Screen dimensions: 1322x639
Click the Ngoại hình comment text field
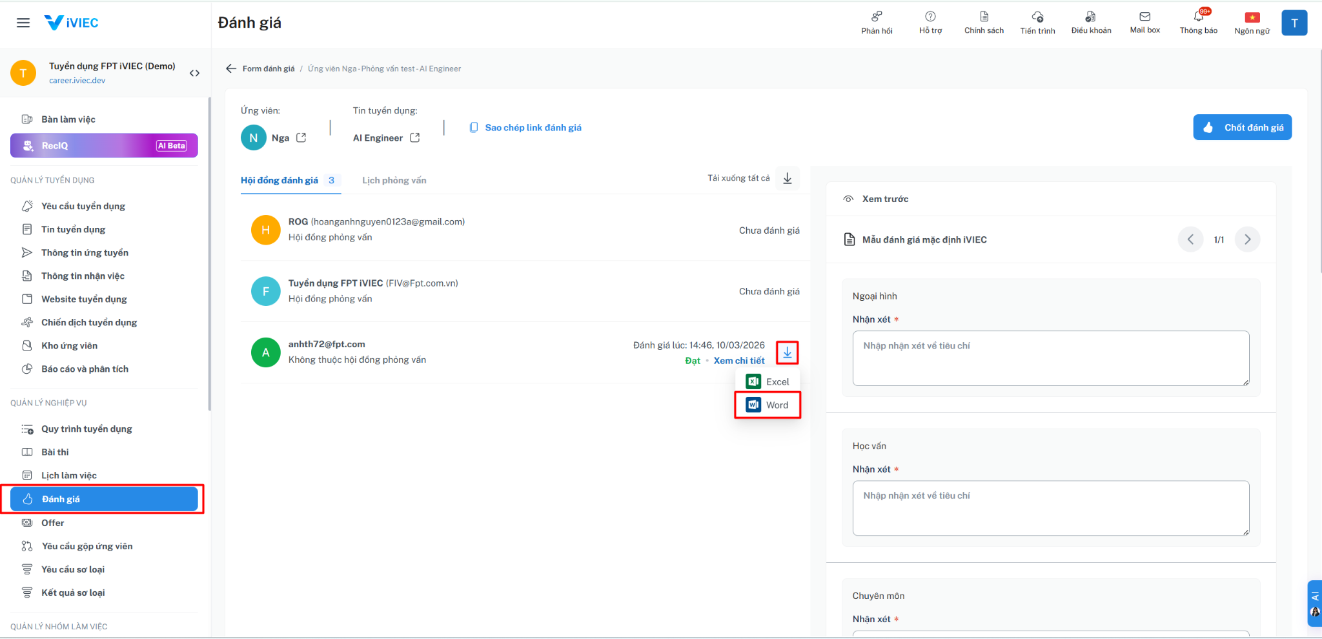1050,358
